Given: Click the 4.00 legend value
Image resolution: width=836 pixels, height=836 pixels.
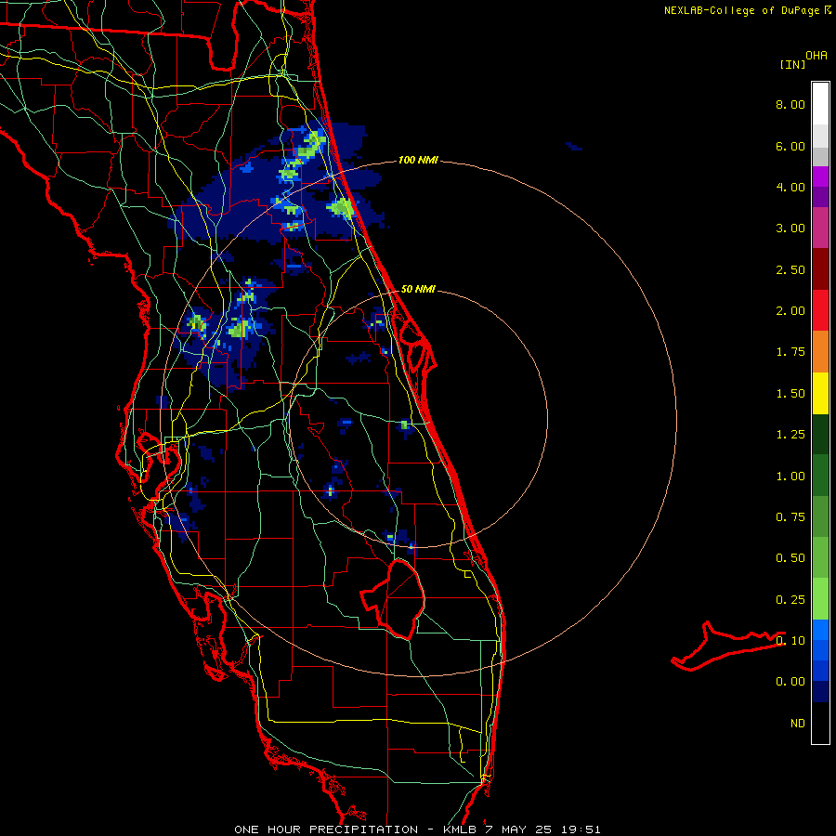Looking at the screenshot, I should 790,187.
